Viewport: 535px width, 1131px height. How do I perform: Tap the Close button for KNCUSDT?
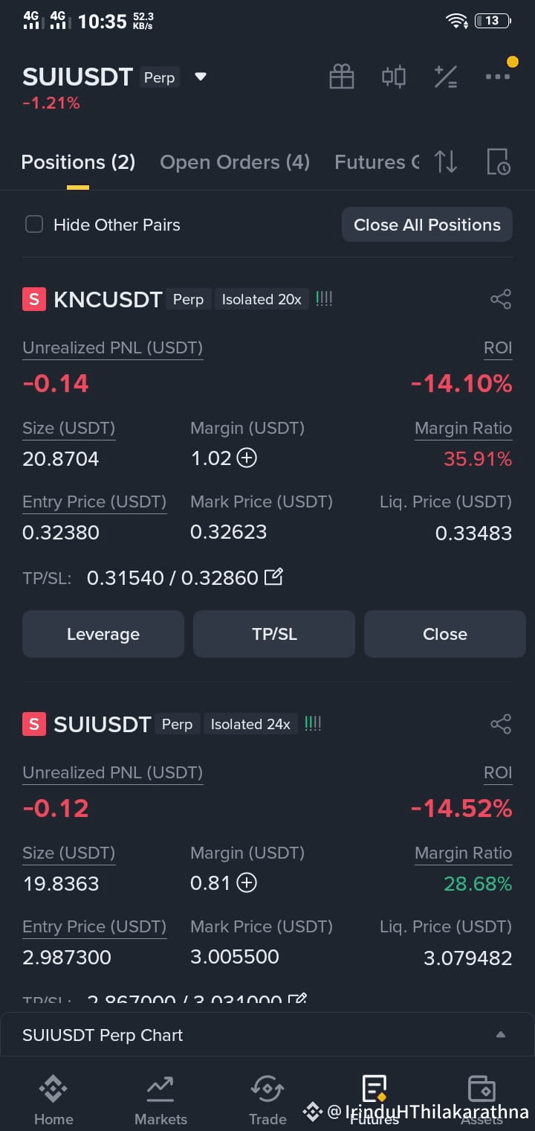(x=445, y=634)
